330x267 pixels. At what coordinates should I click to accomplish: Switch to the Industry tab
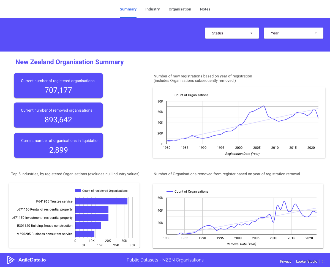[x=152, y=9]
